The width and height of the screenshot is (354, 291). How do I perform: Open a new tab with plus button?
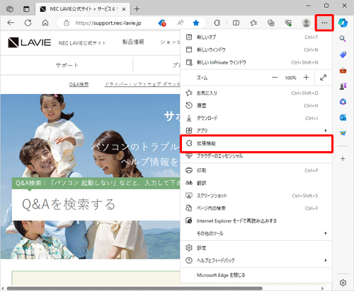(137, 9)
